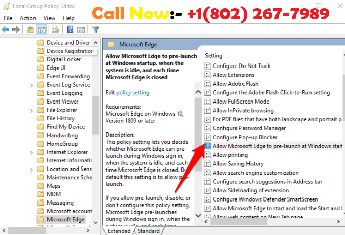Select Configure search suggestions in Address bar
345x235 pixels.
[x=263, y=182]
